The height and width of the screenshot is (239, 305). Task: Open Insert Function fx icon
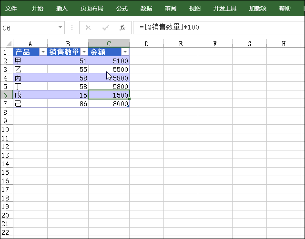point(122,28)
